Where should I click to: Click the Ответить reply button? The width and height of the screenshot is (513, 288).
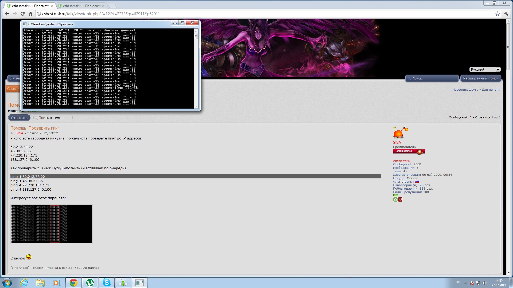19,118
